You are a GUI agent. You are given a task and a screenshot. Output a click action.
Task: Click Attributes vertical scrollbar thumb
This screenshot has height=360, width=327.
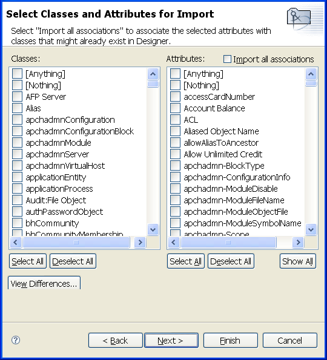pos(311,83)
